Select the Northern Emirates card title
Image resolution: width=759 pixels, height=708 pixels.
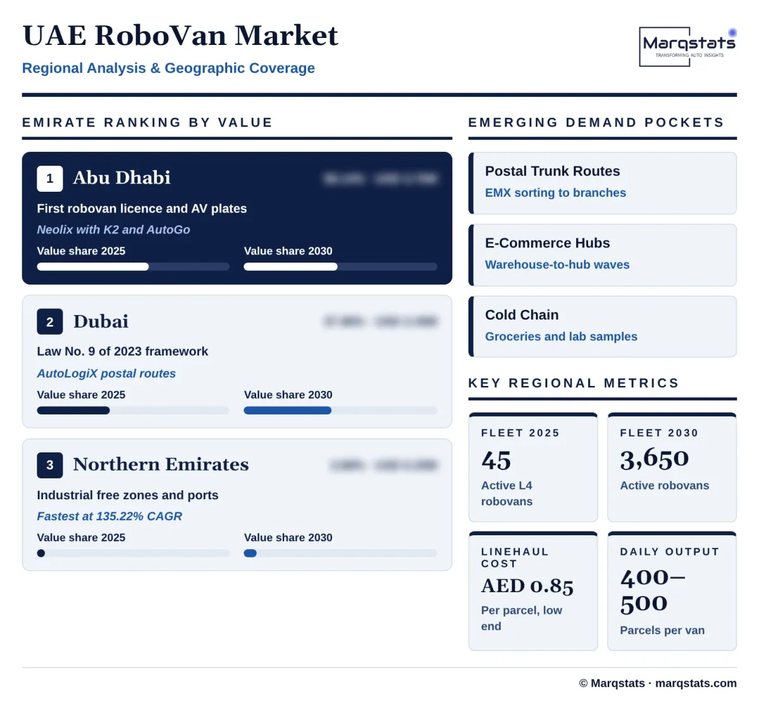(x=161, y=464)
